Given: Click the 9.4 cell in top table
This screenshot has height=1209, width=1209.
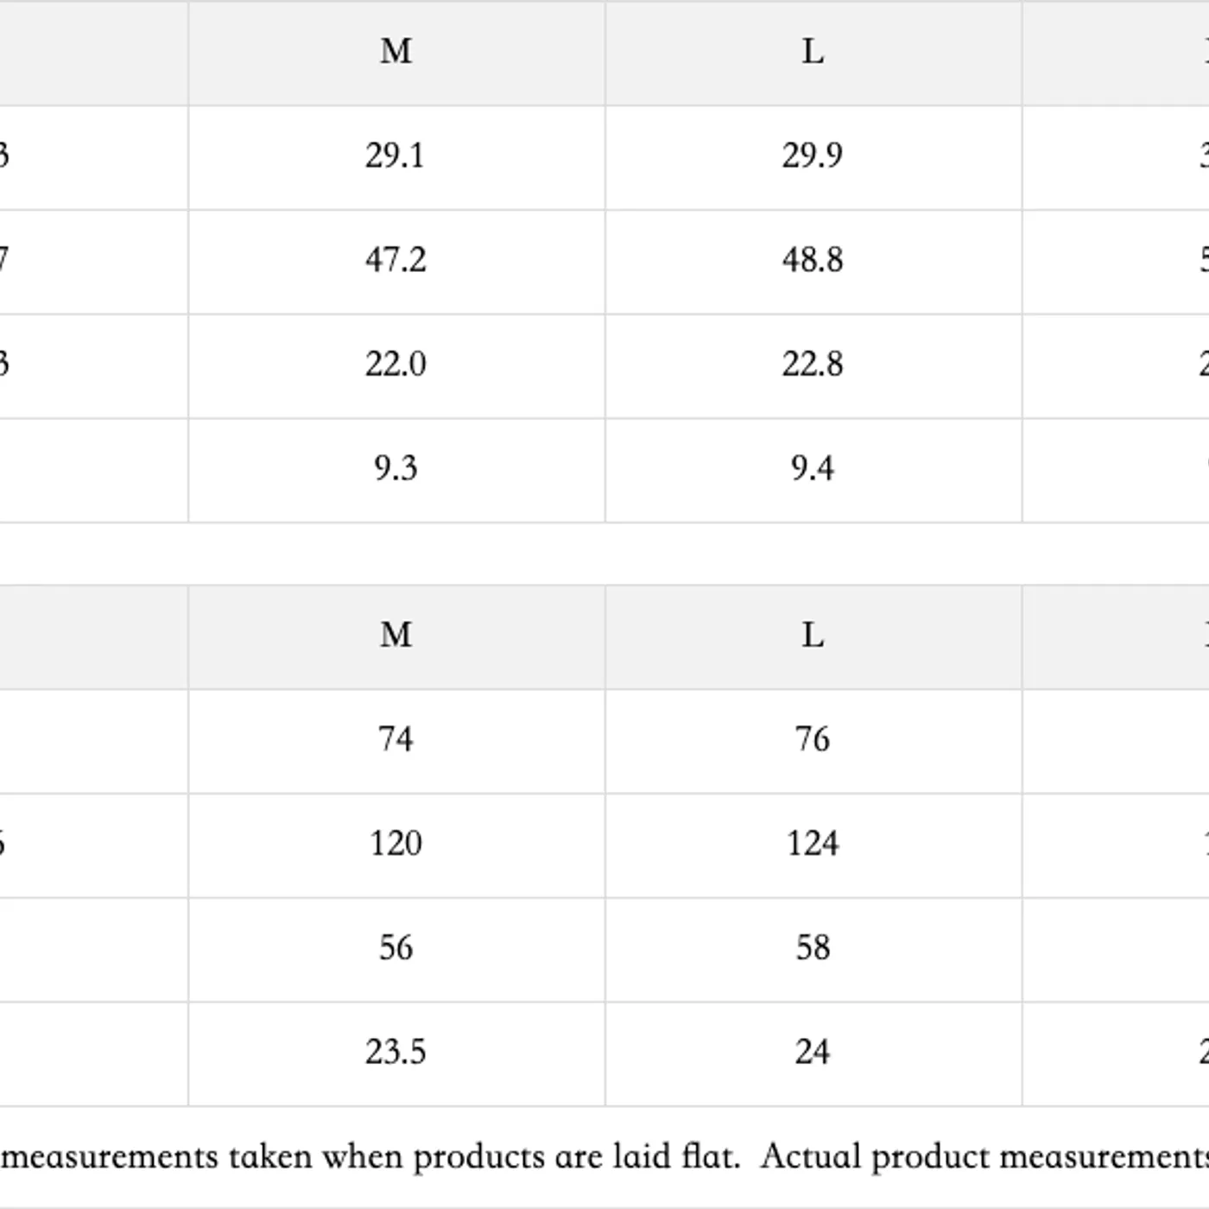Looking at the screenshot, I should 813,469.
